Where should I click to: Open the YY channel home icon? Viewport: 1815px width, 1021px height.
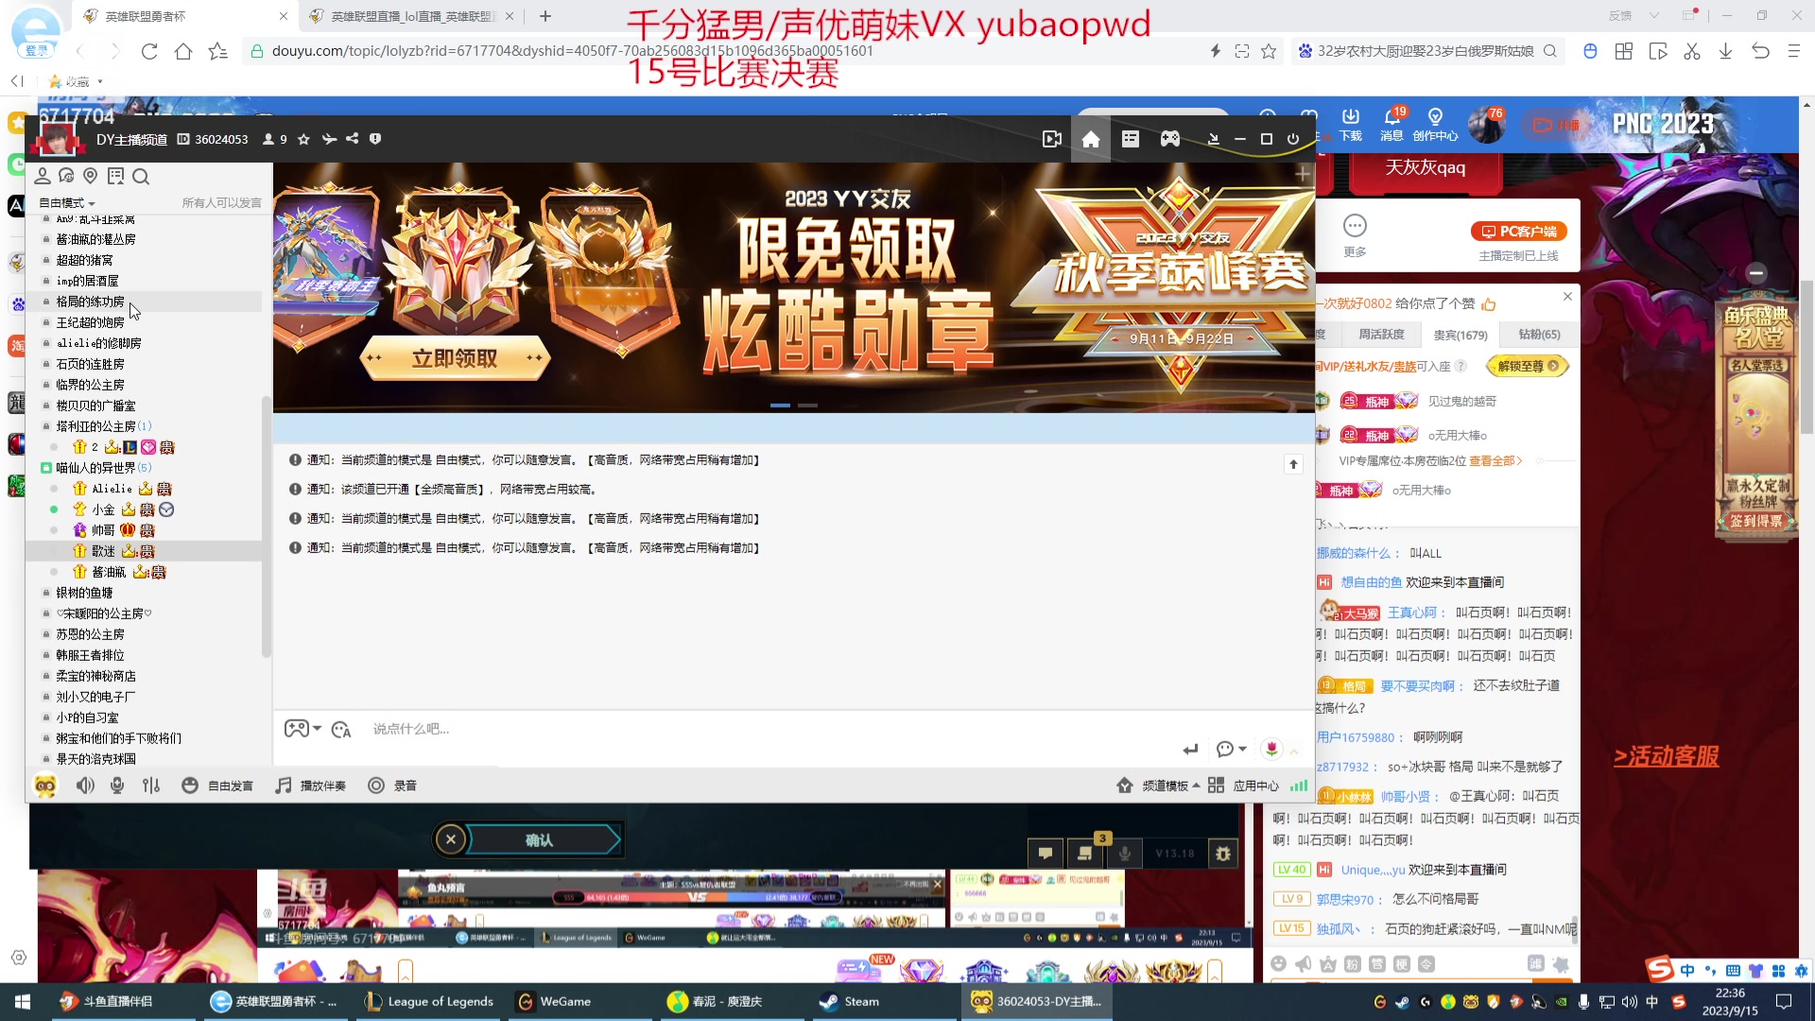coord(1090,139)
